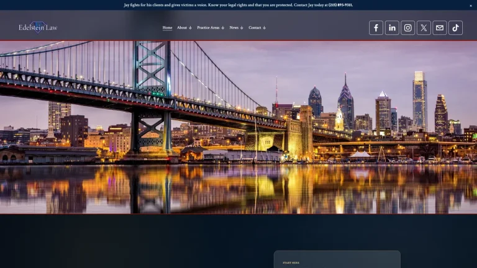Call the phone number (215) 893-9311

click(x=340, y=5)
